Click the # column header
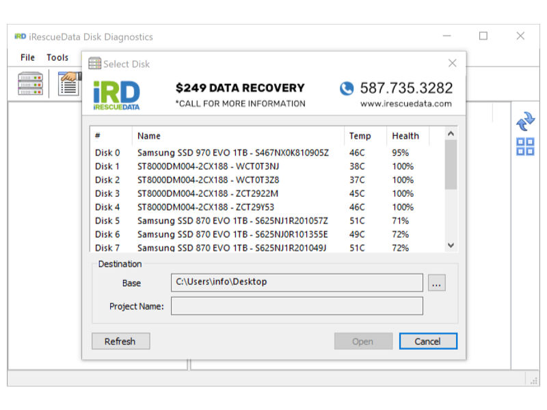 pyautogui.click(x=111, y=136)
